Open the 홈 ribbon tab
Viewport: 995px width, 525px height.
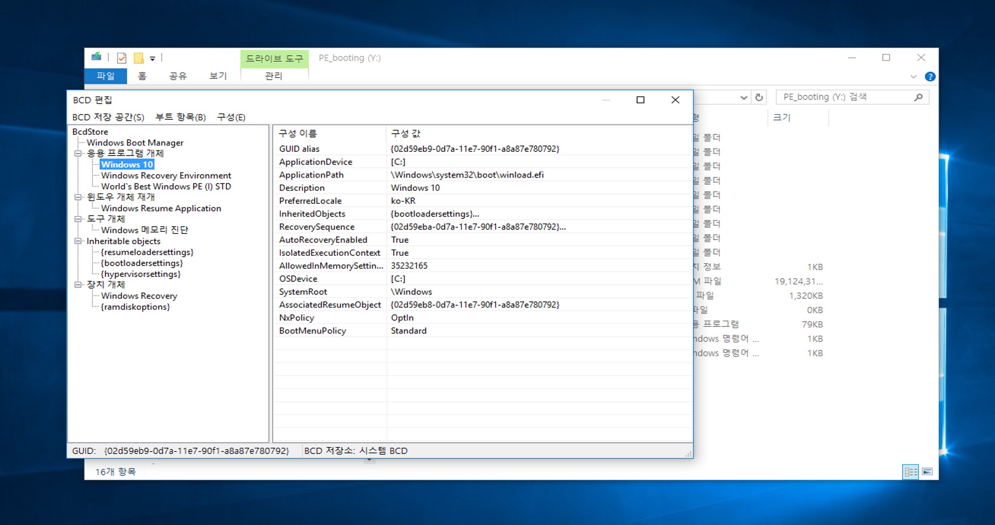(x=142, y=76)
